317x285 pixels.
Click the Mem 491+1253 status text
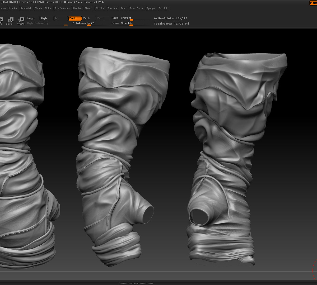tap(31, 2)
